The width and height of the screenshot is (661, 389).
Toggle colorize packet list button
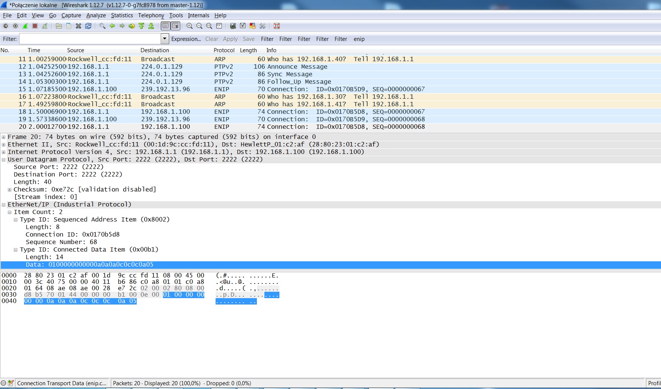pos(165,26)
